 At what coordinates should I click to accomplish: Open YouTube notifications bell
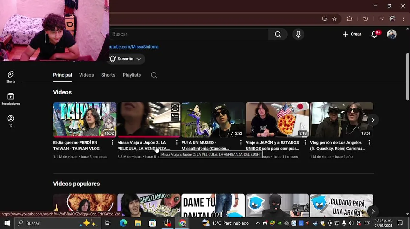(375, 34)
